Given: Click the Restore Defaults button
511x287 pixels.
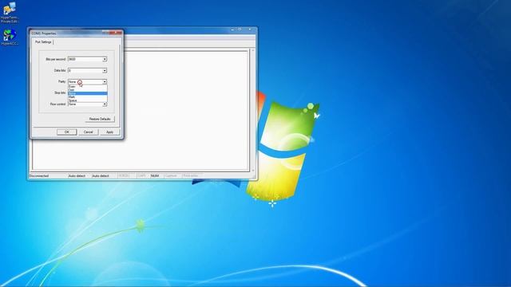Looking at the screenshot, I should tap(100, 119).
